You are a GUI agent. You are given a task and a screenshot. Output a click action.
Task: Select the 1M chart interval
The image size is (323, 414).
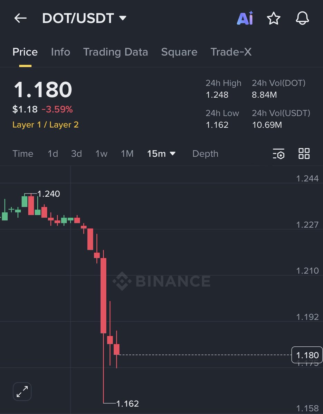(127, 154)
